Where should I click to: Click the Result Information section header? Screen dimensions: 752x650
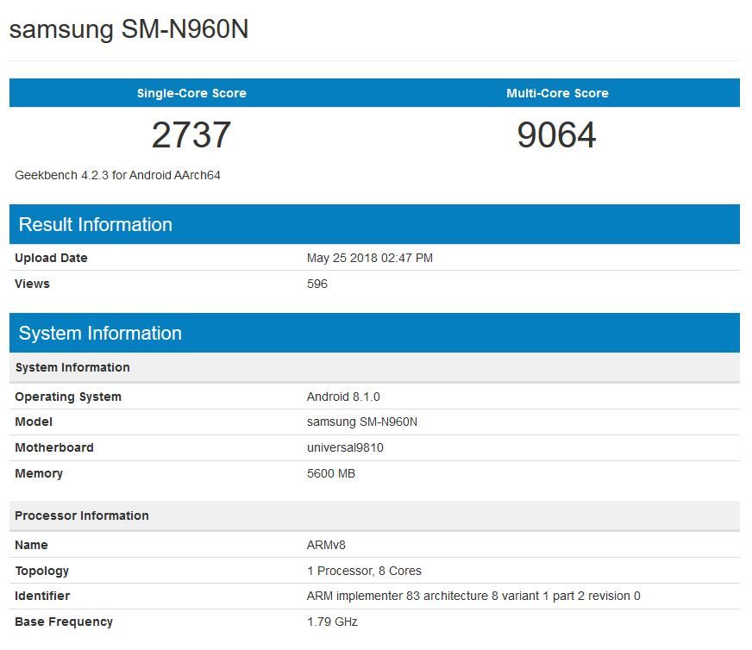pos(374,224)
